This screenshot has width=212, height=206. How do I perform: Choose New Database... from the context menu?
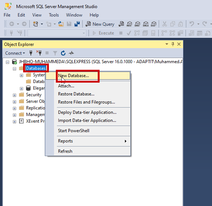88,76
